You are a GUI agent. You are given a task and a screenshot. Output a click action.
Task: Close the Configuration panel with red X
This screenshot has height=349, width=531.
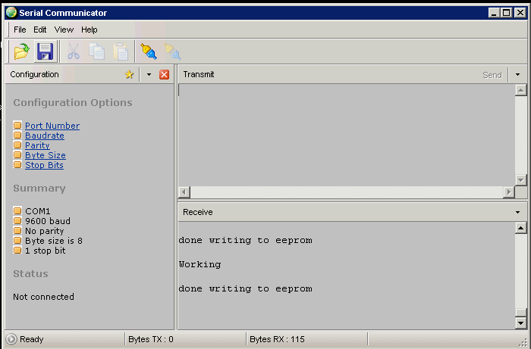[164, 75]
